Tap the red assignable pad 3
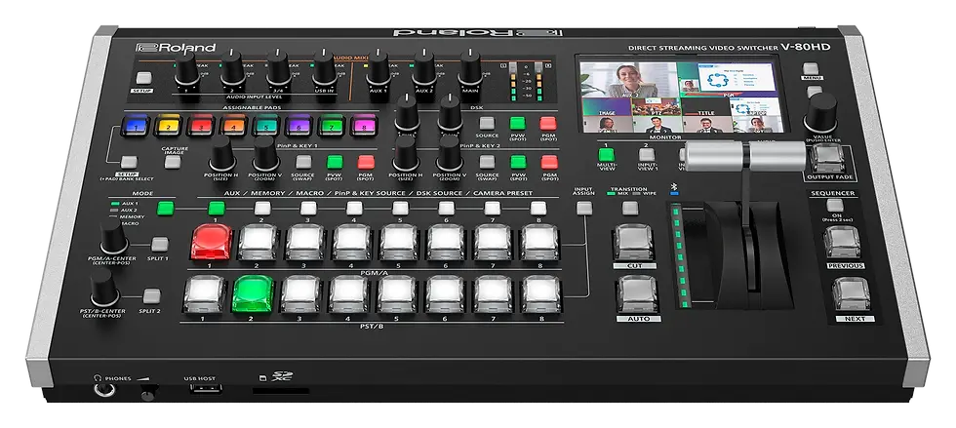Viewport: 956px width, 428px height. (x=201, y=126)
